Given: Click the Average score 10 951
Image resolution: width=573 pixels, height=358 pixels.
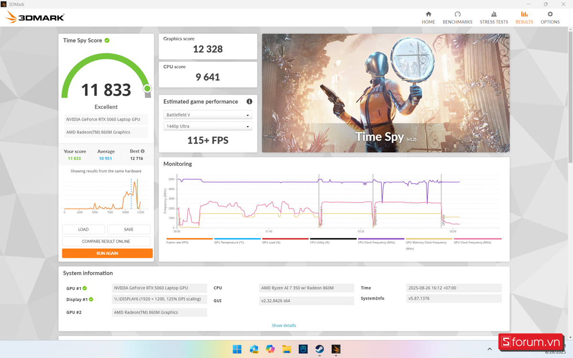Looking at the screenshot, I should 105,158.
